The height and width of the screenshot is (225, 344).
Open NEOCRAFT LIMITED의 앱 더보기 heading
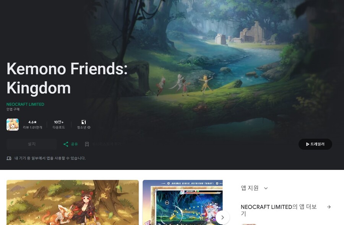tap(279, 210)
